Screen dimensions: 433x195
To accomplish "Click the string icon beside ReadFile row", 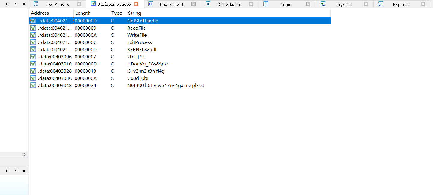I will (33, 28).
